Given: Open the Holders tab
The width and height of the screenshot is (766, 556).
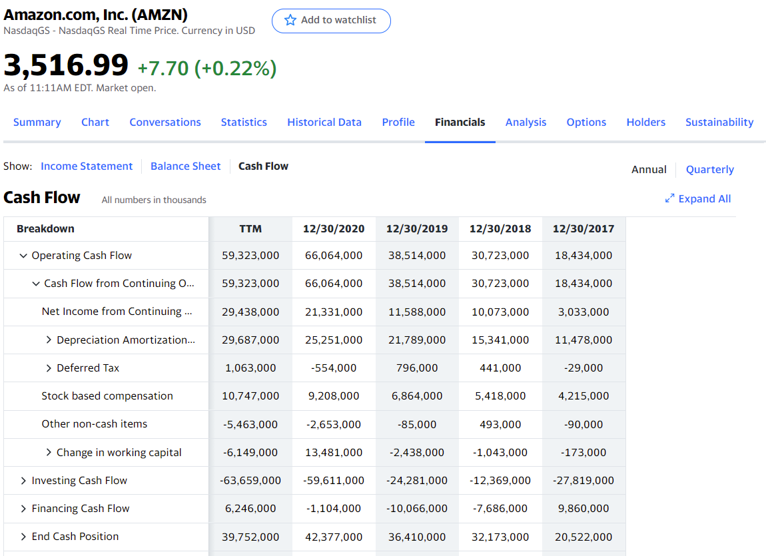Looking at the screenshot, I should pyautogui.click(x=646, y=122).
